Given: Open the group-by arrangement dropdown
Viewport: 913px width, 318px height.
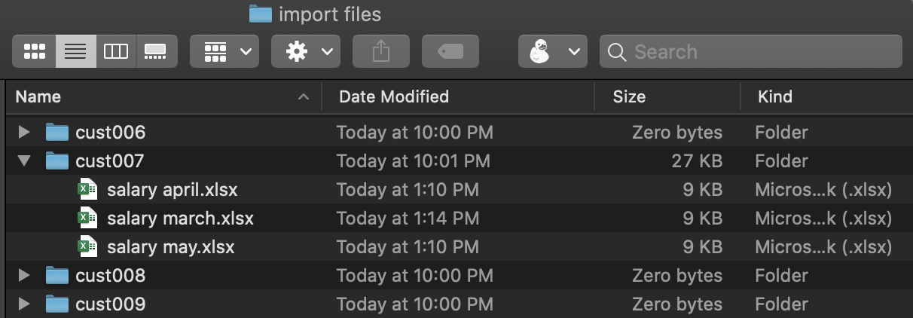Looking at the screenshot, I should [x=224, y=51].
